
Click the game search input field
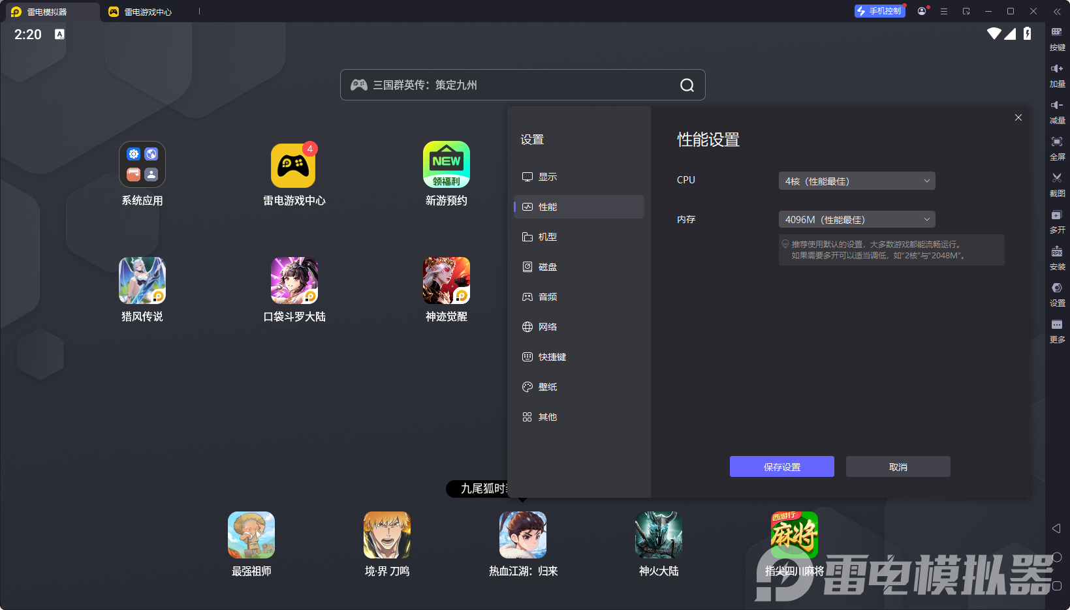[x=523, y=85]
